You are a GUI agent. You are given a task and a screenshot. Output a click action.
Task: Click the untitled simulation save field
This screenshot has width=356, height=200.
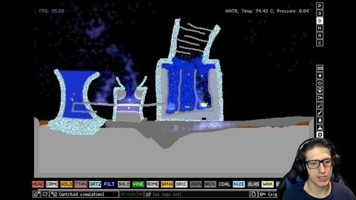(x=84, y=194)
